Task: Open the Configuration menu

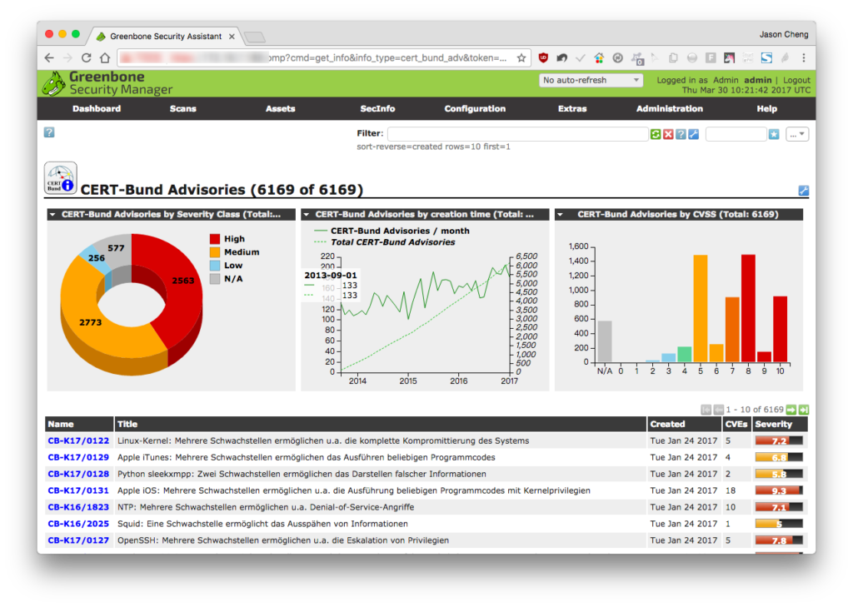Action: click(475, 109)
